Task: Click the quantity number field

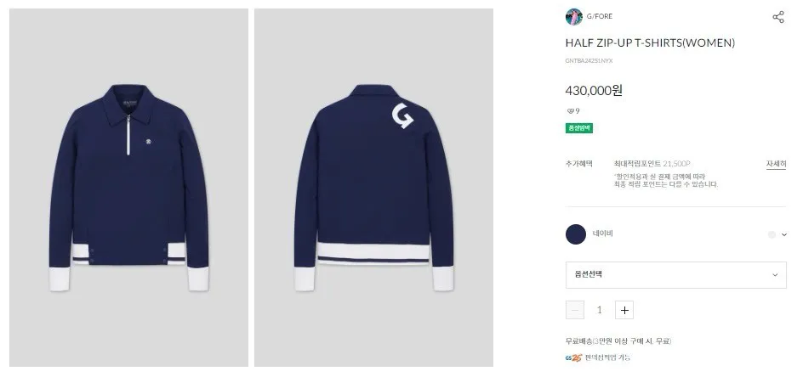Action: [599, 310]
